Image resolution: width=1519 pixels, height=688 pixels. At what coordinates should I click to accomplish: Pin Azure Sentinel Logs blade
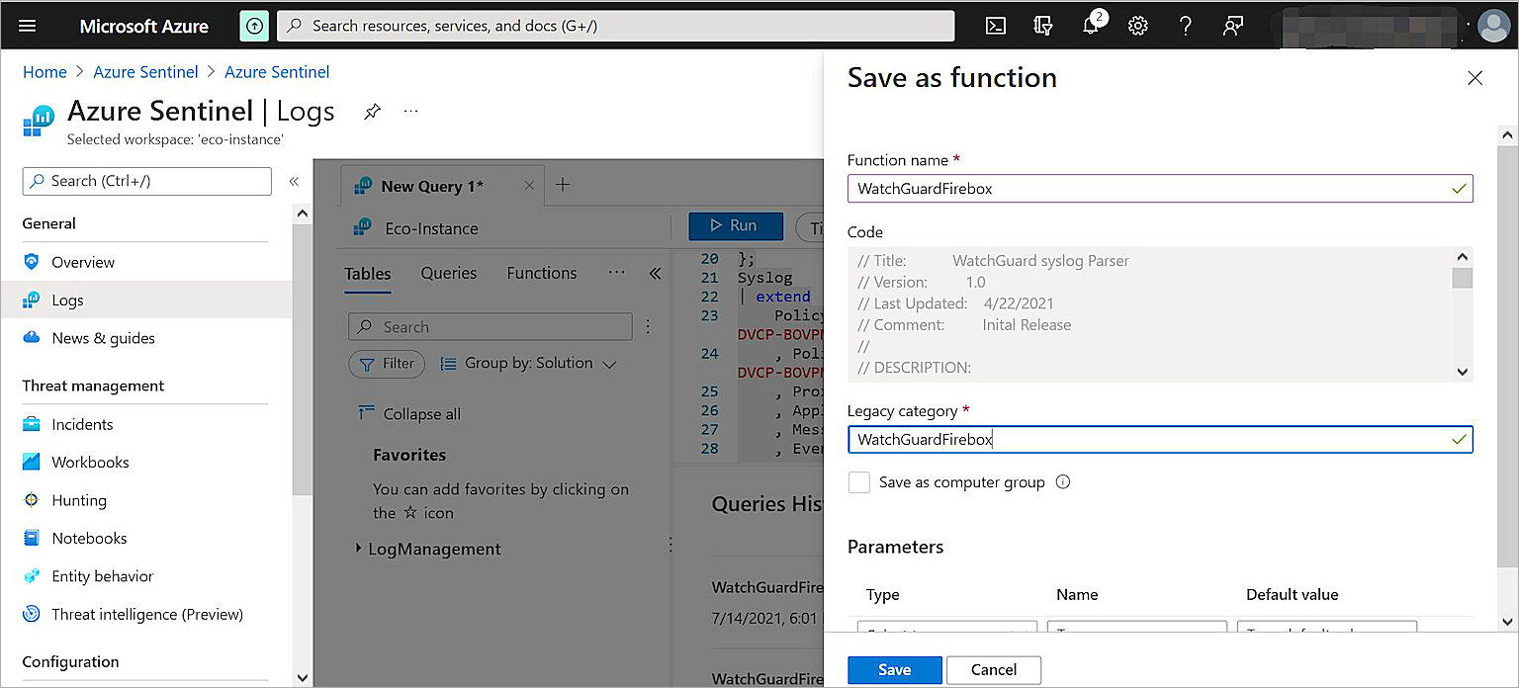pos(372,112)
